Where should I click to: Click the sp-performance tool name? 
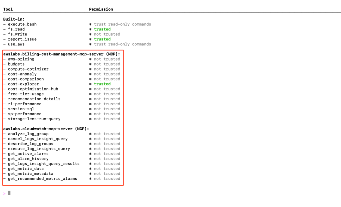[25, 114]
